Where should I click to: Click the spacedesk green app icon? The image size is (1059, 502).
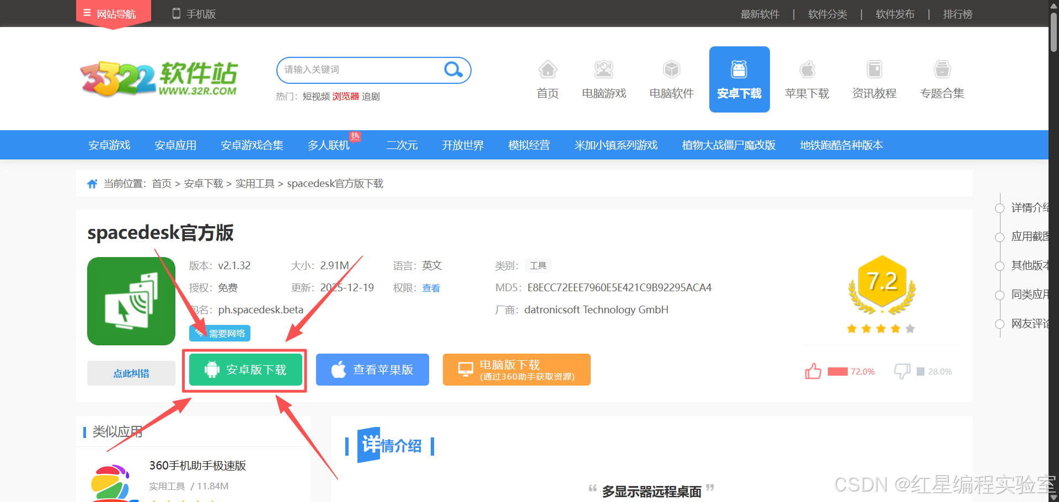coord(131,301)
